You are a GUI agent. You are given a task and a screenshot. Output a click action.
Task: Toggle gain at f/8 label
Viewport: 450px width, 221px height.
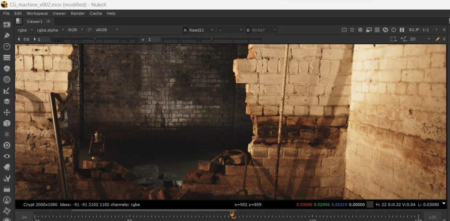[x=26, y=39]
